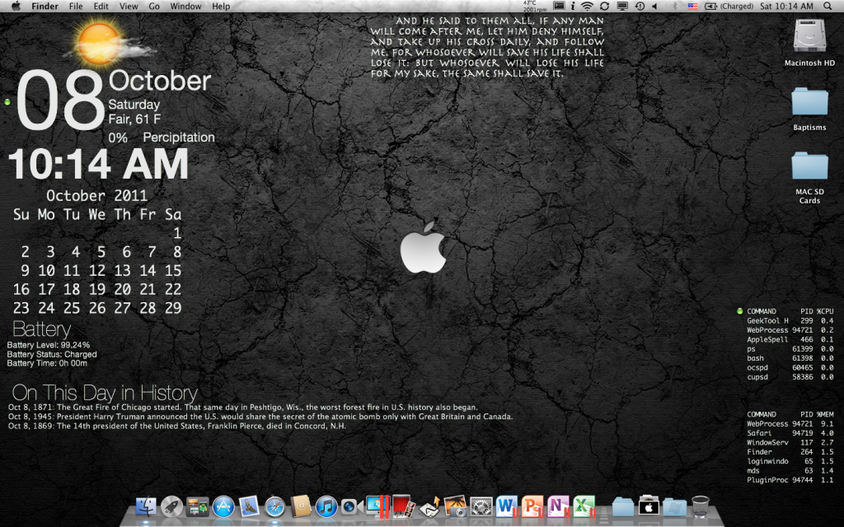Image resolution: width=844 pixels, height=527 pixels.
Task: Open the US flag input menu
Action: pos(692,6)
